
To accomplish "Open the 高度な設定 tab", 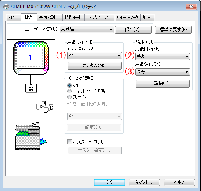I will coord(50,17).
